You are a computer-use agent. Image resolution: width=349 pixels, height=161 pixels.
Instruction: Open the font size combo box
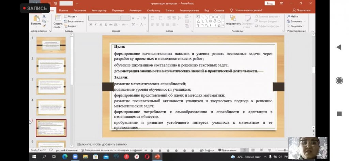125,18
